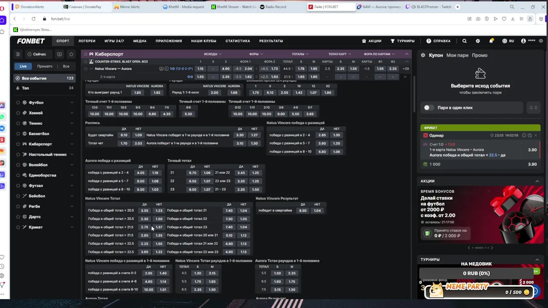
Task: Switch to the Купон tab
Action: tap(436, 55)
